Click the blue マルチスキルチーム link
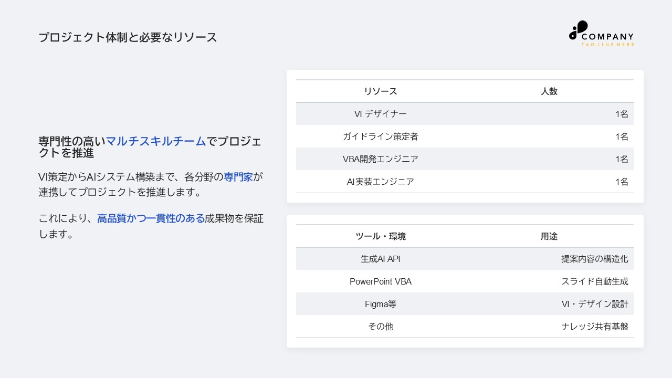Image resolution: width=672 pixels, height=378 pixels. pyautogui.click(x=155, y=141)
